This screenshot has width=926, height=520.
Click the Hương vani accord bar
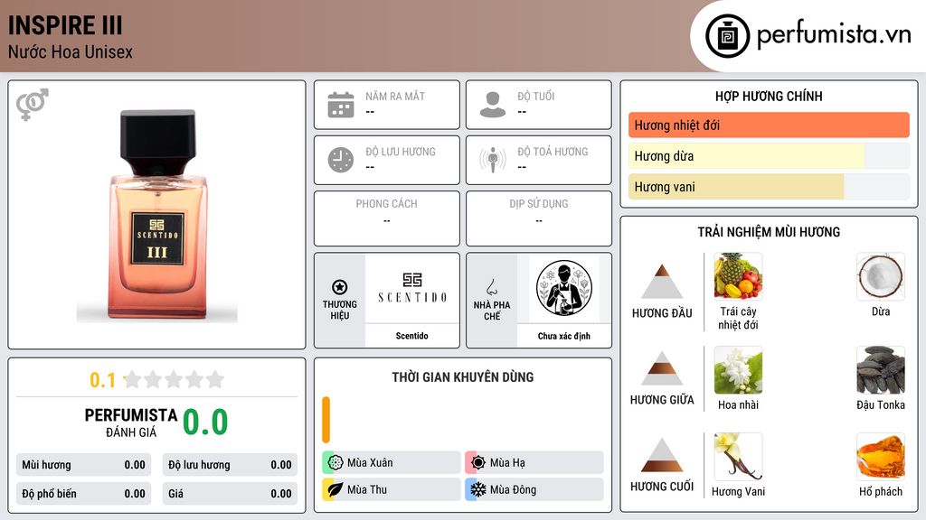(x=769, y=187)
